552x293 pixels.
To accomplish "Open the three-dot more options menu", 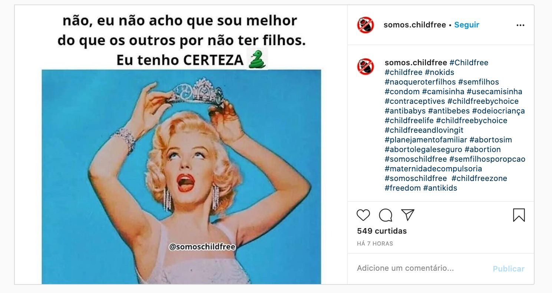I will point(520,25).
